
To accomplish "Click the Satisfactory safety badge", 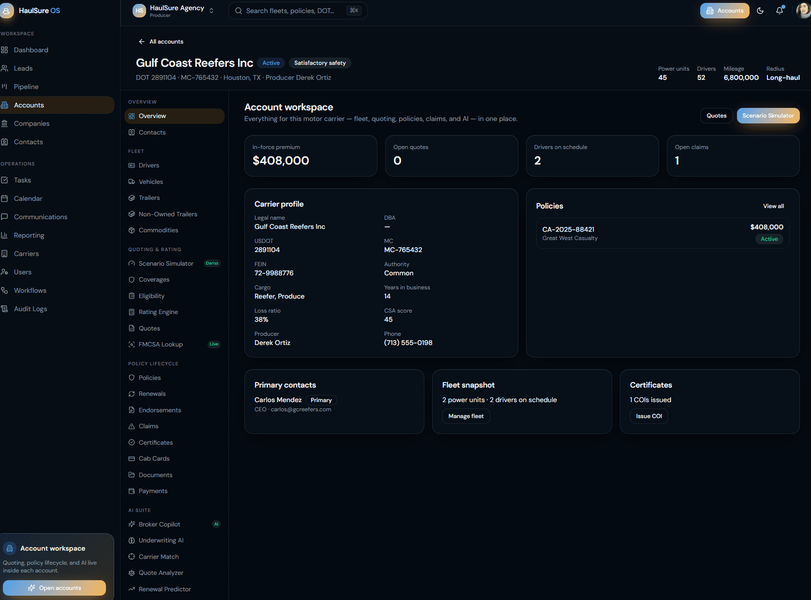I will point(320,63).
